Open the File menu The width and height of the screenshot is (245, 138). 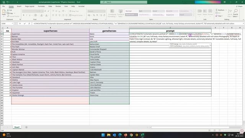[3, 7]
